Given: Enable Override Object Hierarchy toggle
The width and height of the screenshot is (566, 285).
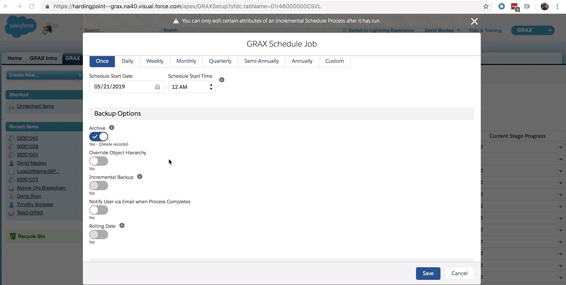Looking at the screenshot, I should pos(99,161).
